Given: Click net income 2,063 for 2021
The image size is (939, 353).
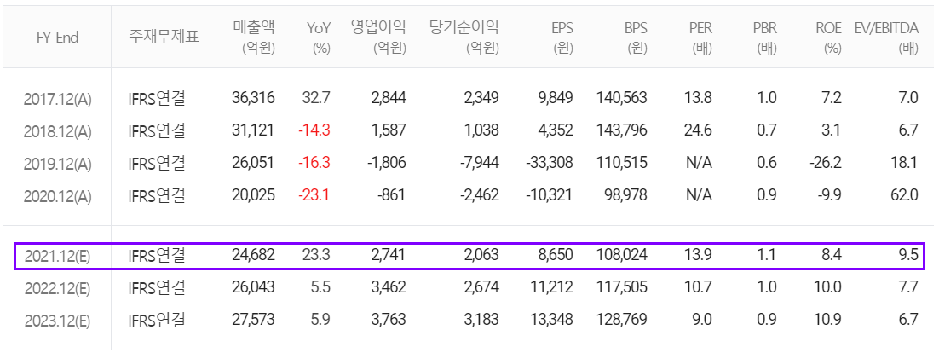Looking at the screenshot, I should click(x=481, y=256).
